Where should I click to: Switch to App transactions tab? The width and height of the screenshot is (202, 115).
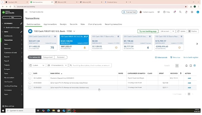pyautogui.click(x=50, y=24)
